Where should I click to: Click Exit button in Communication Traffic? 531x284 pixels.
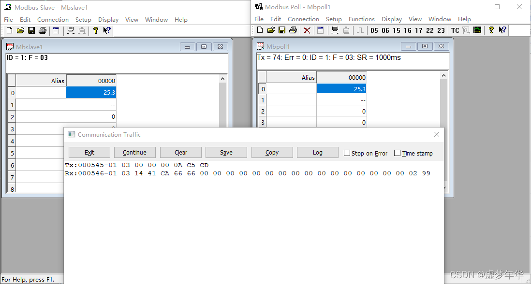[x=89, y=153]
